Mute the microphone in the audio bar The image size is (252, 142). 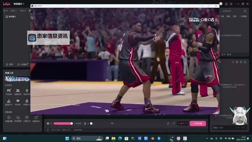coord(85,124)
